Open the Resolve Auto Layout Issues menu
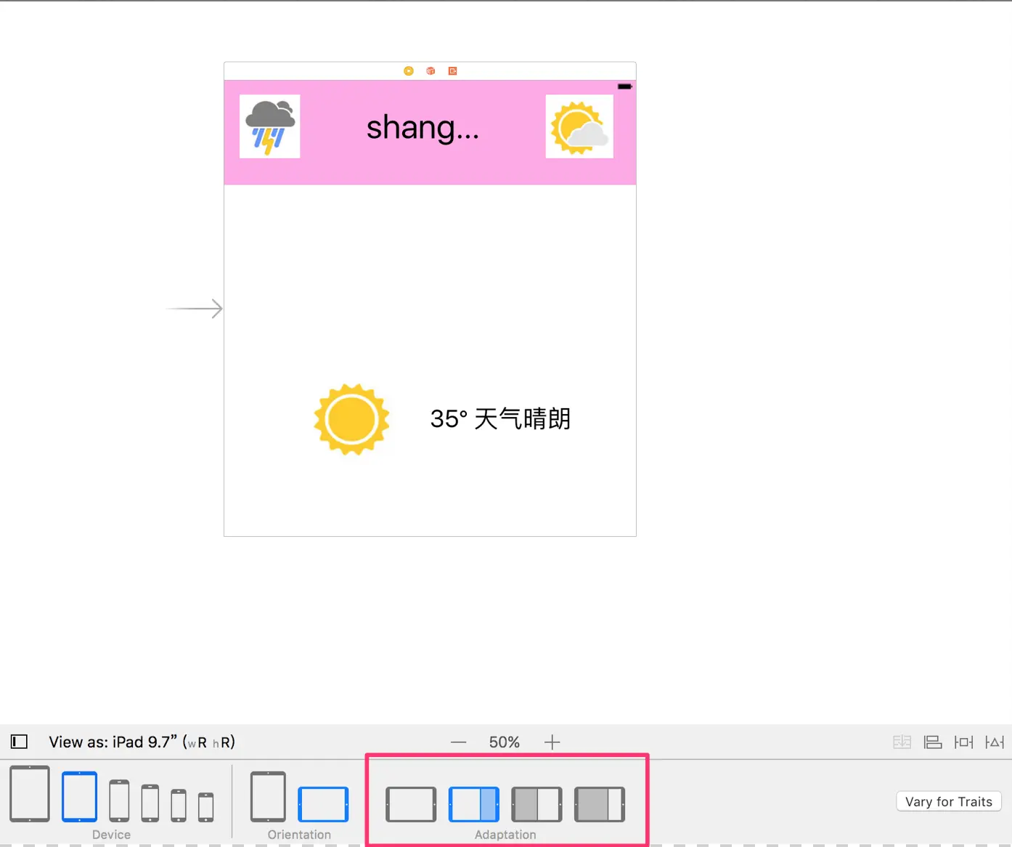Viewport: 1012px width, 847px height. coord(995,742)
